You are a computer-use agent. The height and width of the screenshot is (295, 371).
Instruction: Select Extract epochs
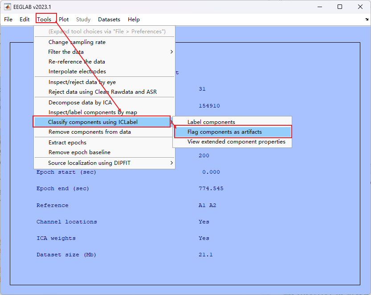104,143
